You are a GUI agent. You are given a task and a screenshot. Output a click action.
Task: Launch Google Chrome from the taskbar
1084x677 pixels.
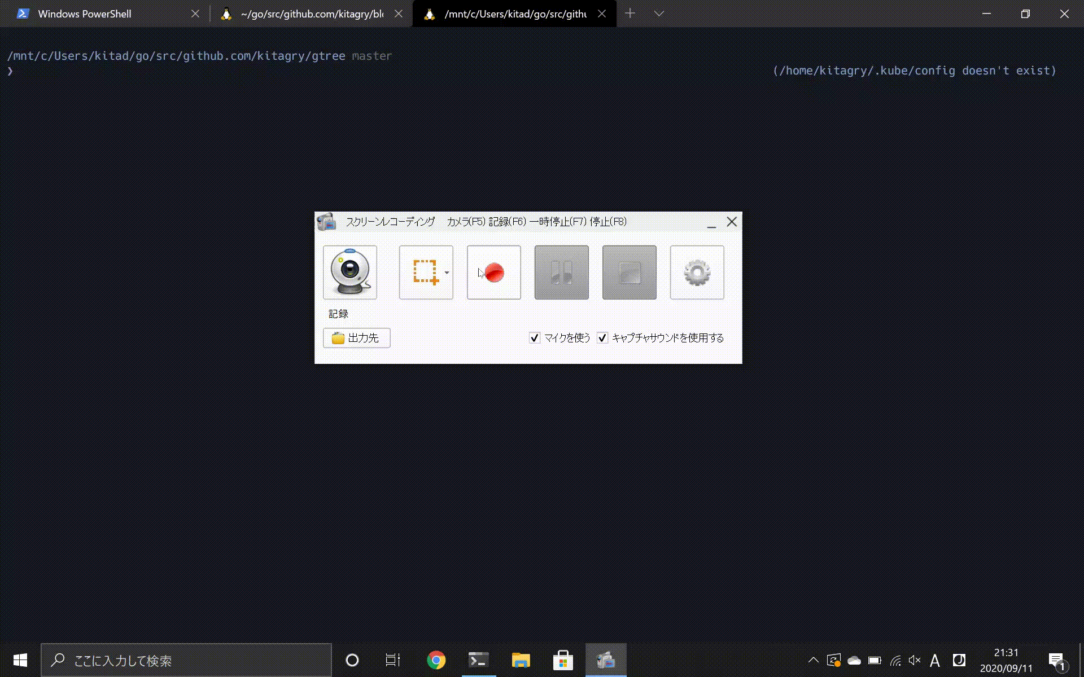(436, 660)
